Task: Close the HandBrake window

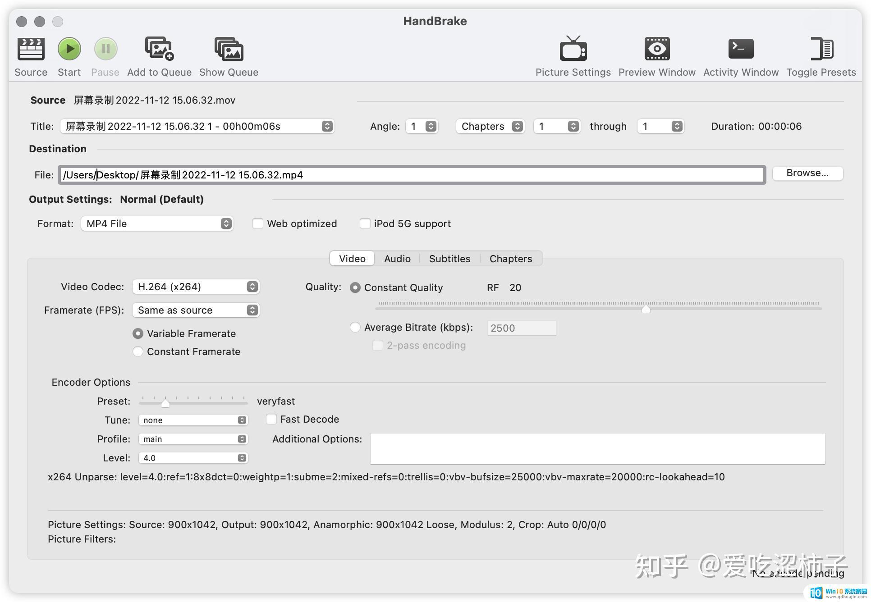Action: tap(22, 21)
